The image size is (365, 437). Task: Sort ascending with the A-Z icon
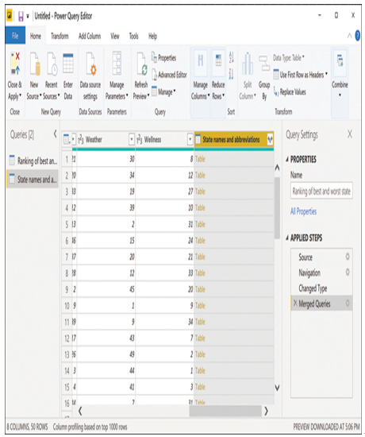click(232, 57)
